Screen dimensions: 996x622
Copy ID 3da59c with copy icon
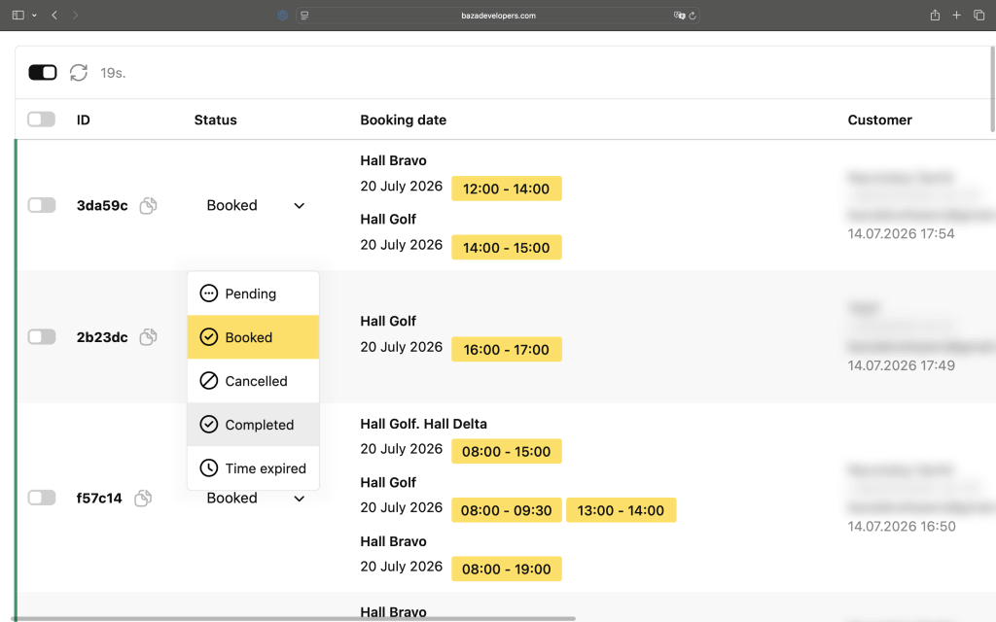coord(148,206)
